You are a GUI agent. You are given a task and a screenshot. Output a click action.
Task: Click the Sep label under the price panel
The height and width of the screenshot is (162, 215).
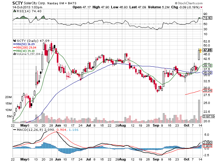pos(156,125)
